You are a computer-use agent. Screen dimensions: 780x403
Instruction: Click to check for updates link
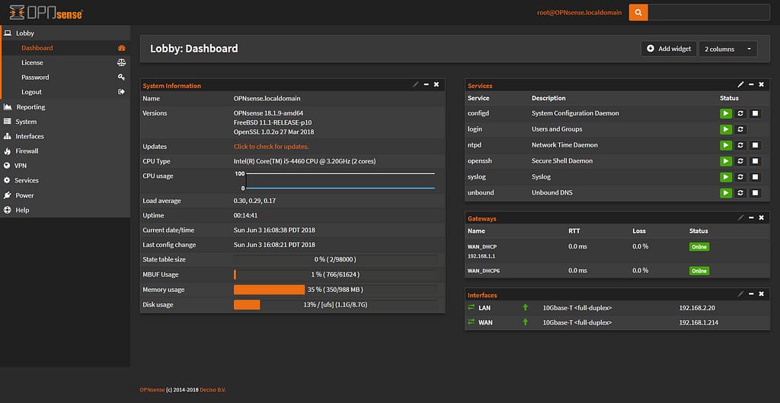(271, 146)
